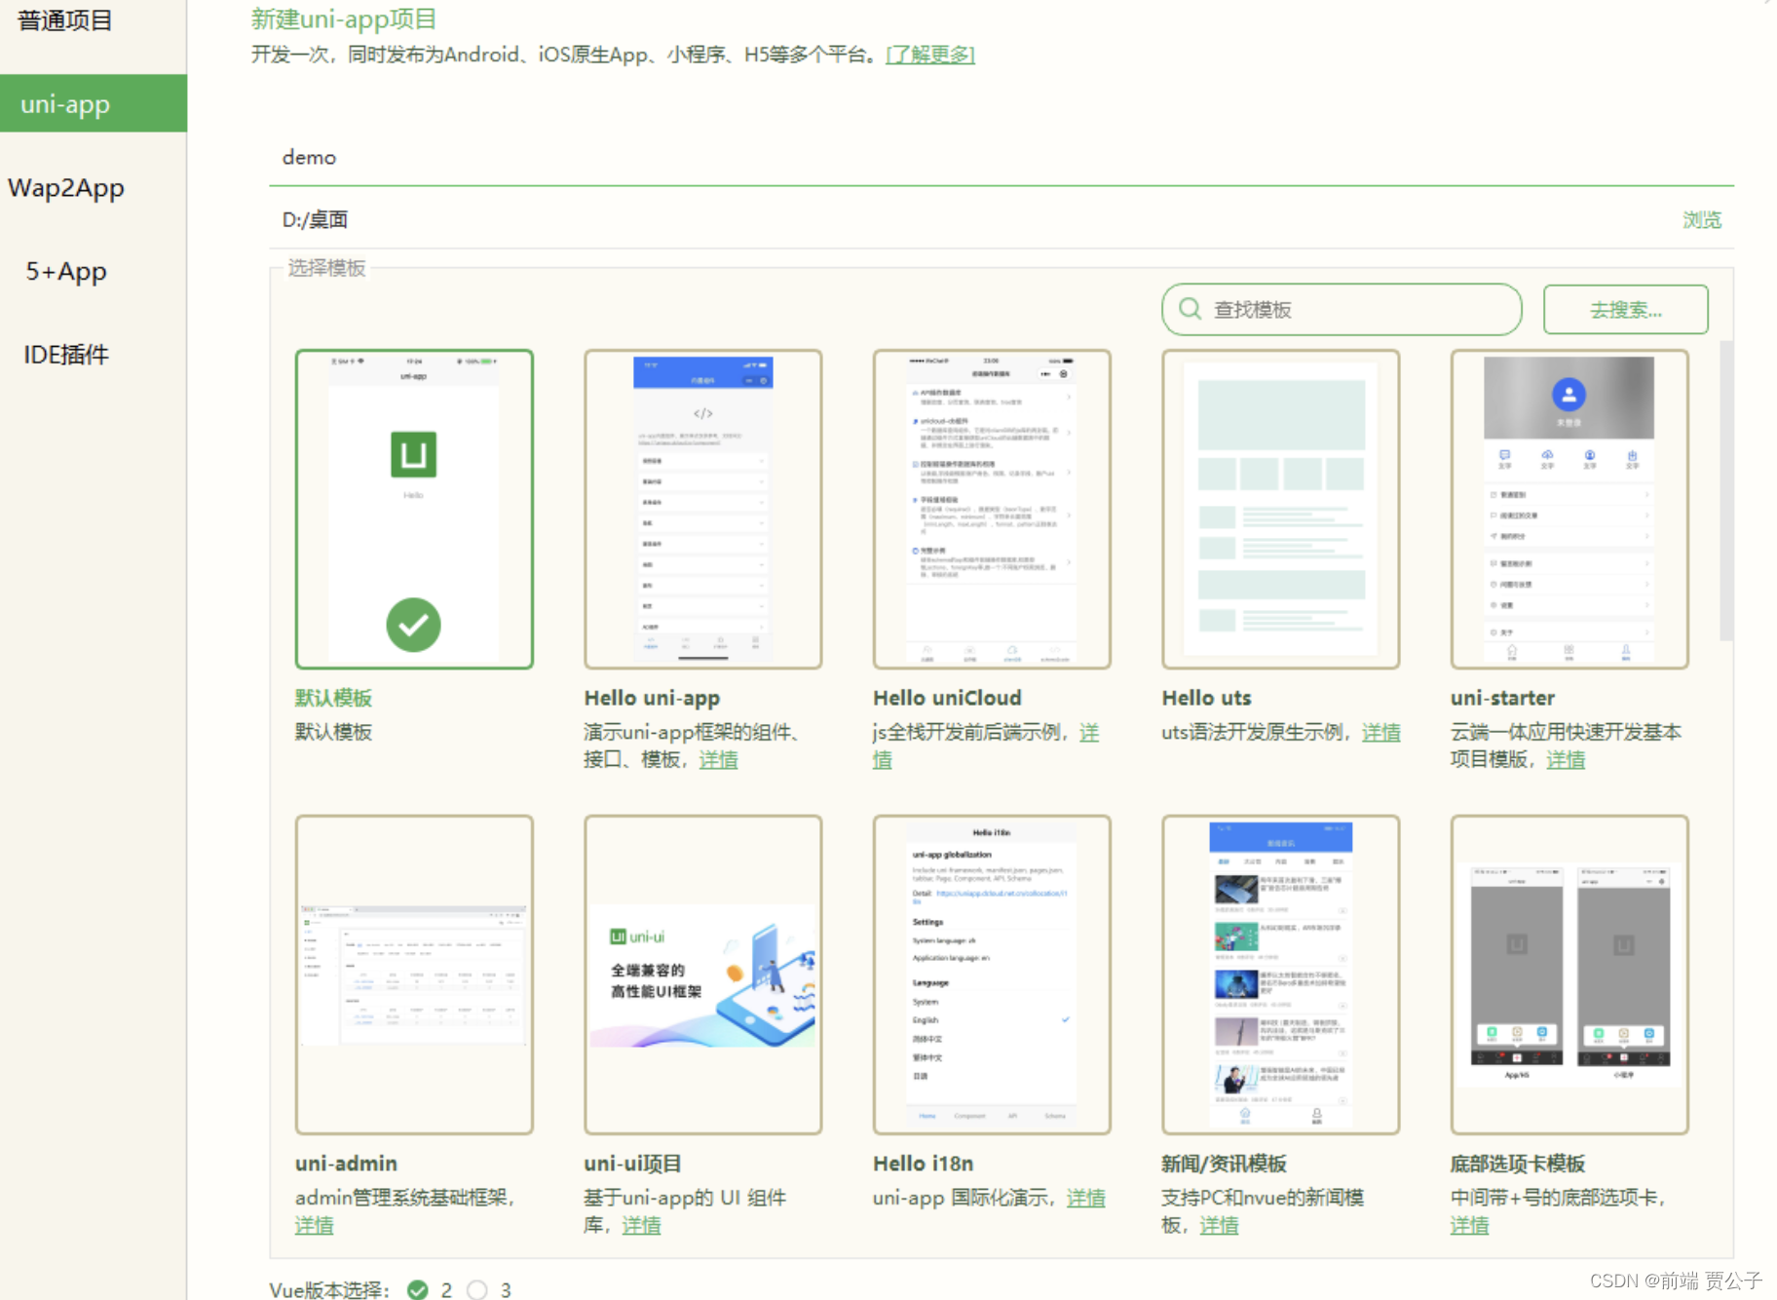Focus the 查找模板 search box
The width and height of the screenshot is (1777, 1300).
[x=1342, y=309]
